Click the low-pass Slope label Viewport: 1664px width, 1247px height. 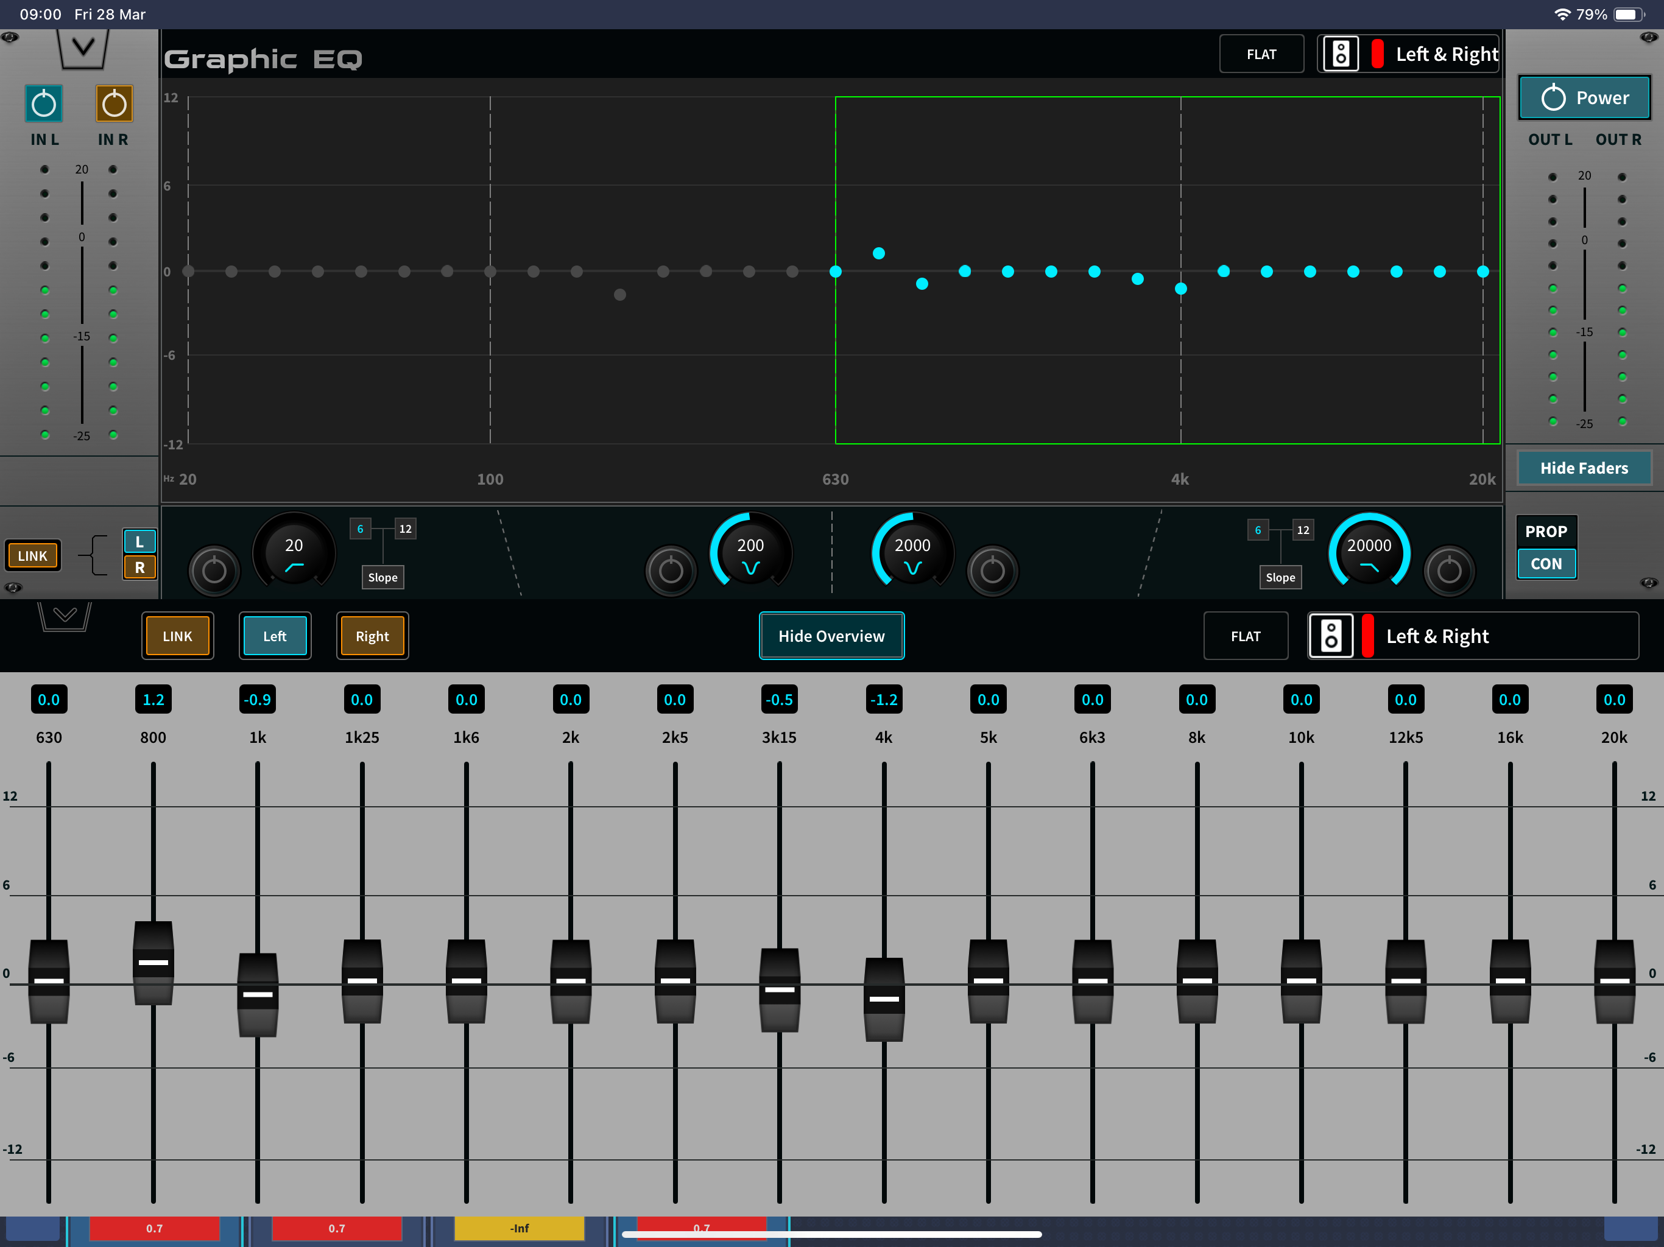pos(1280,577)
